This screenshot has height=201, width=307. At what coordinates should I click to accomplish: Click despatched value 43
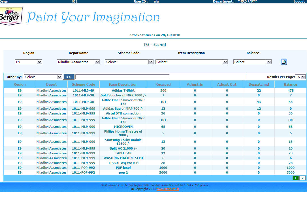pyautogui.click(x=259, y=102)
